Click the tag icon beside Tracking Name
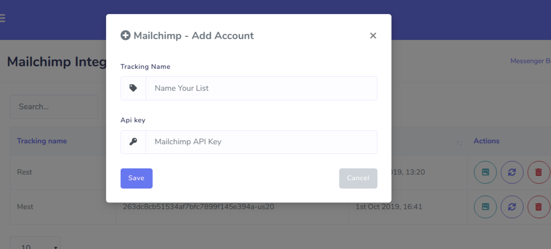The width and height of the screenshot is (551, 249). click(133, 88)
